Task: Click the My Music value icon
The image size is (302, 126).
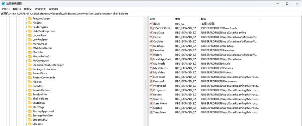Action: 151,64
